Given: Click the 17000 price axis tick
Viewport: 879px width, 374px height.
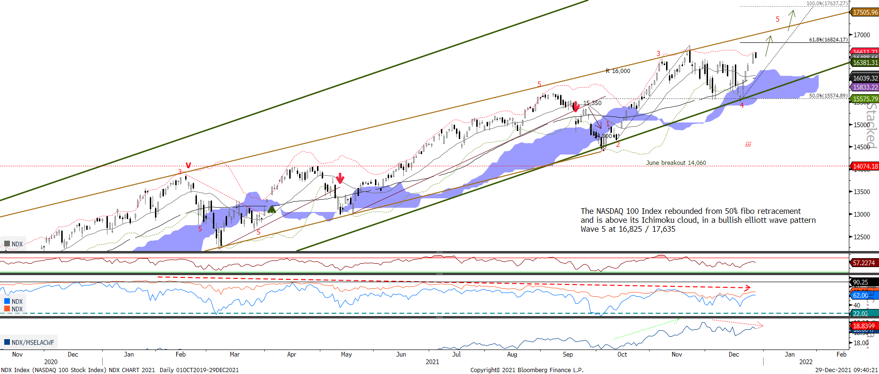Looking at the screenshot, I should point(862,35).
